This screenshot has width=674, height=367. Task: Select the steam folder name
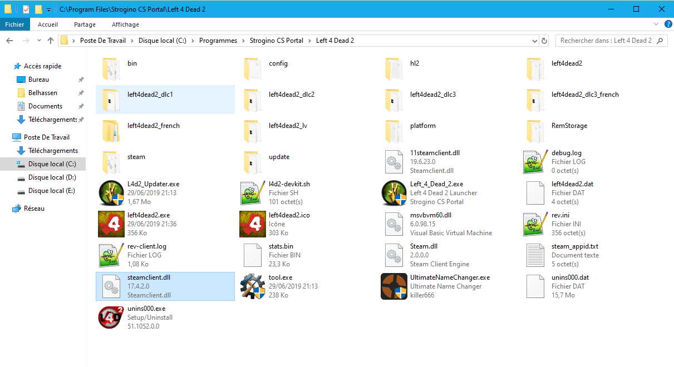click(136, 157)
